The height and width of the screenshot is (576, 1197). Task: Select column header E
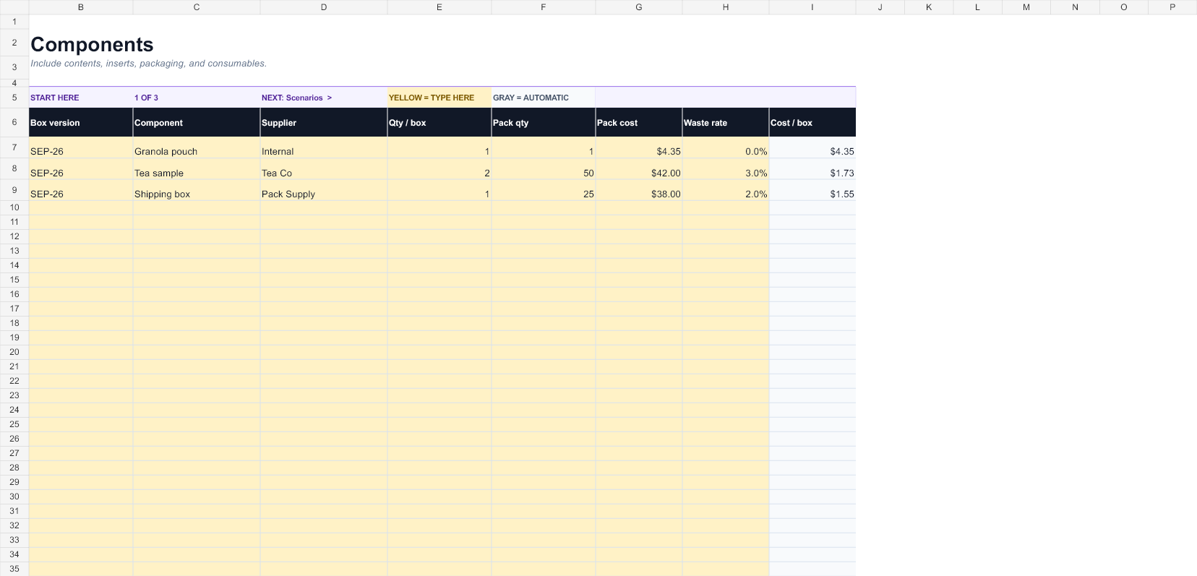click(x=439, y=7)
